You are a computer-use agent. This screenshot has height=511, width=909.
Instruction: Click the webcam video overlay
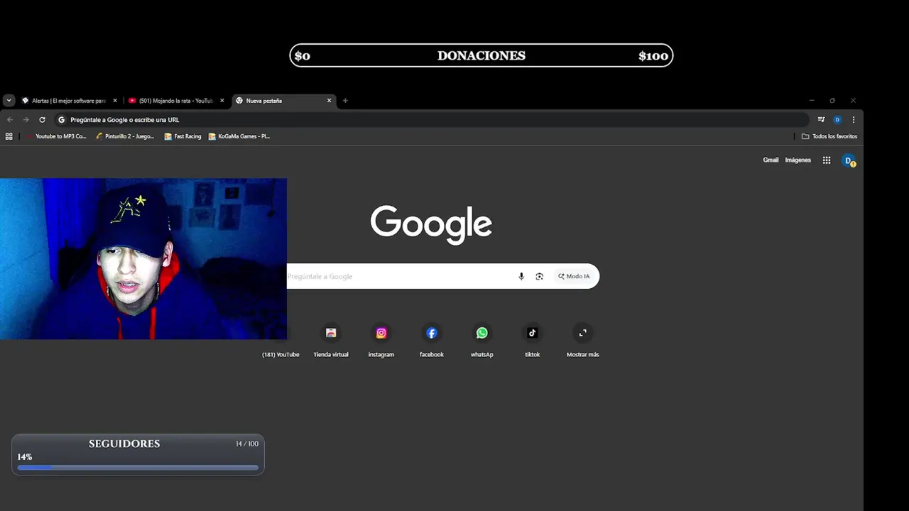[143, 259]
